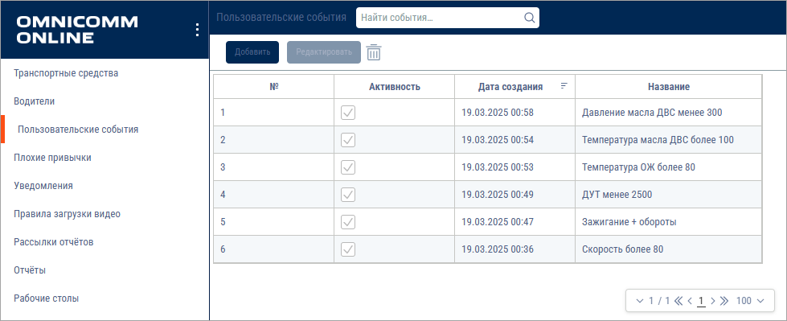Image resolution: width=787 pixels, height=321 pixels.
Task: Click the Редактировать button
Action: click(x=324, y=52)
